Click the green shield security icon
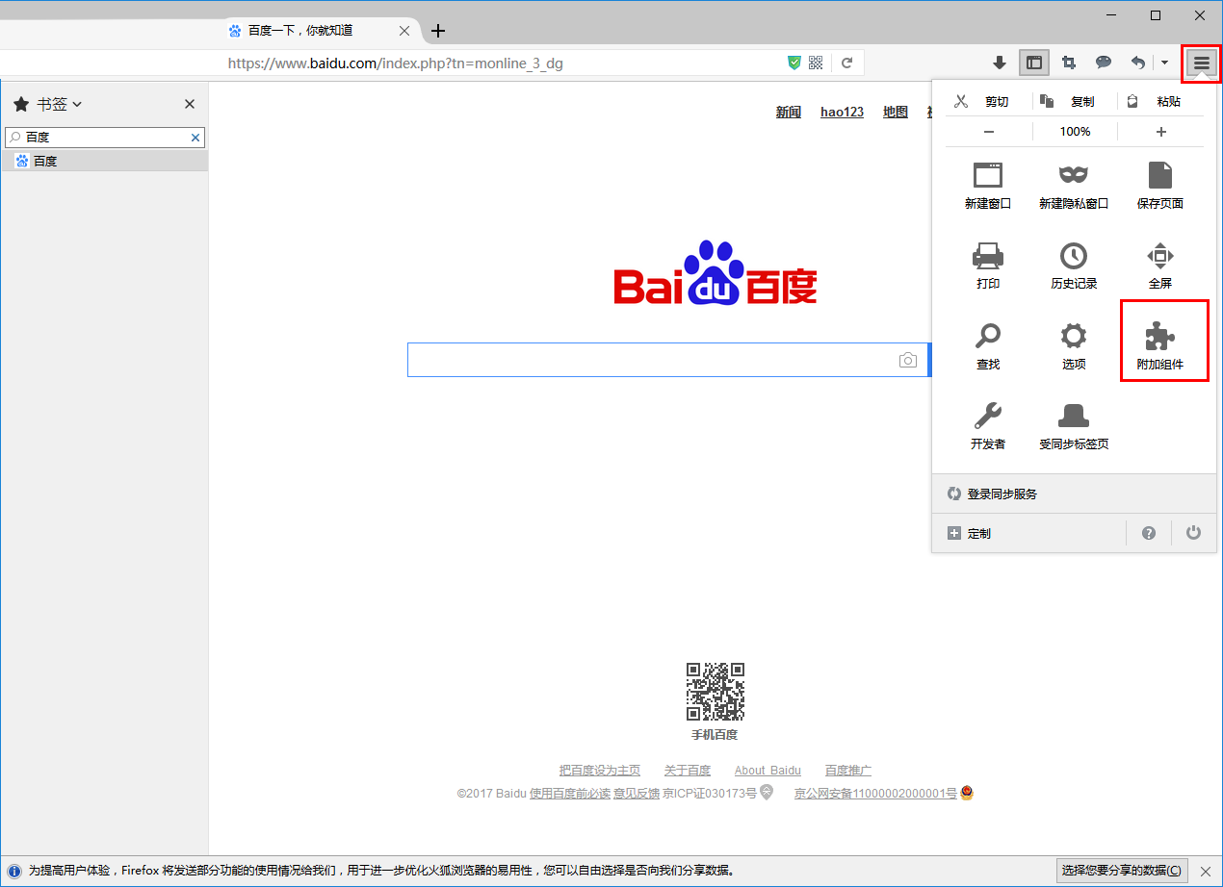1223x887 pixels. (794, 63)
